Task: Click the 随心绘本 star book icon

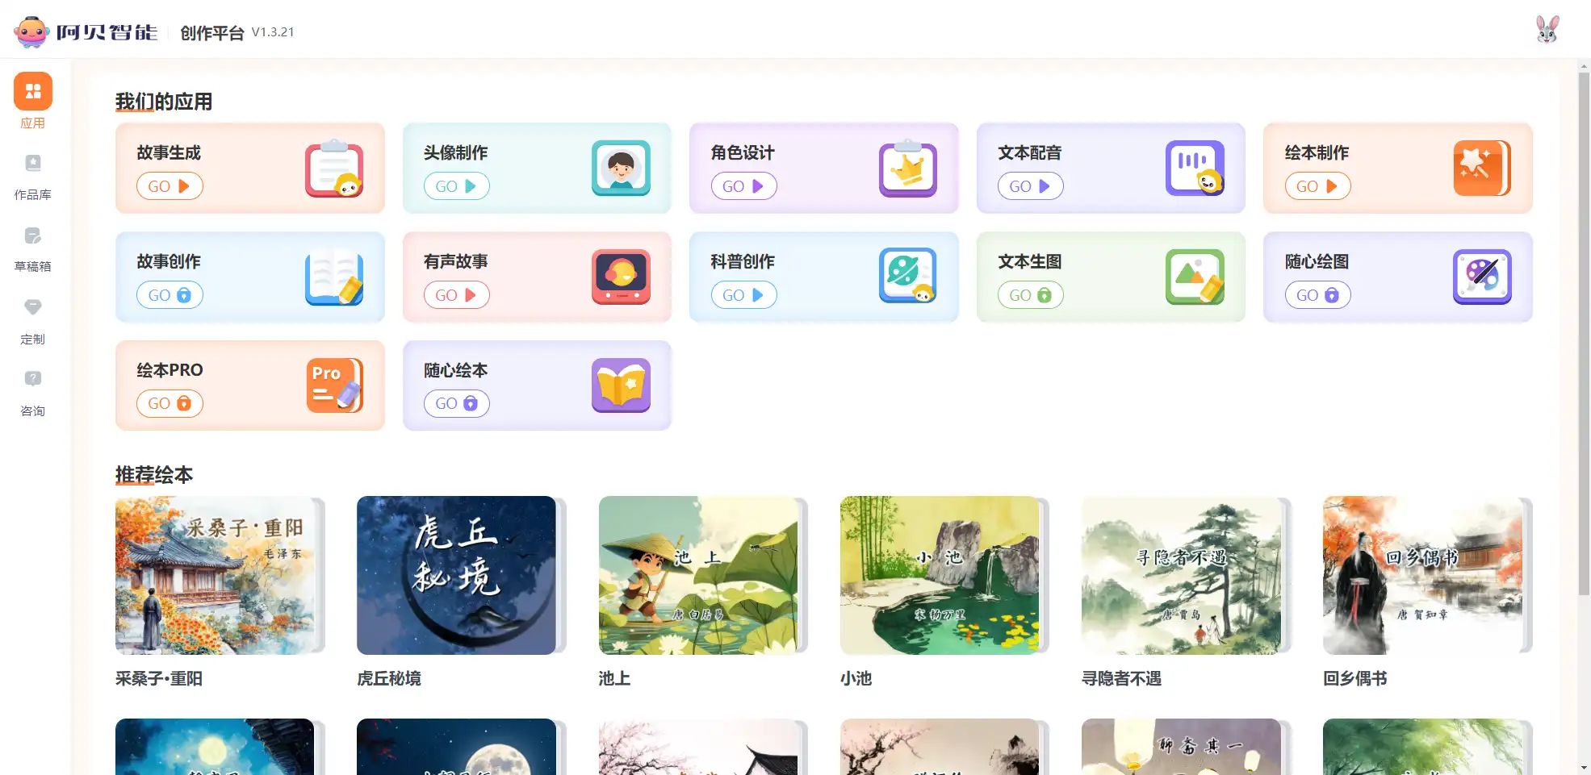Action: point(621,385)
